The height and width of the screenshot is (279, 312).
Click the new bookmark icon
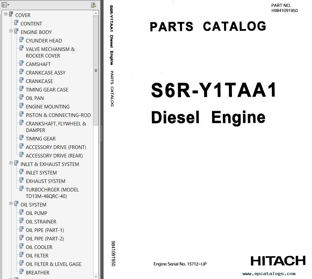(x=93, y=5)
